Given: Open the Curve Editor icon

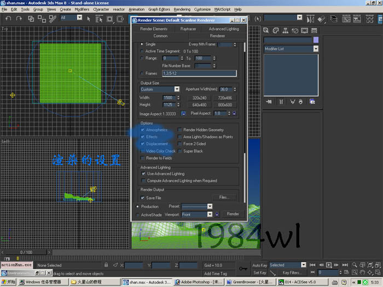Looking at the screenshot, I should coord(346,19).
